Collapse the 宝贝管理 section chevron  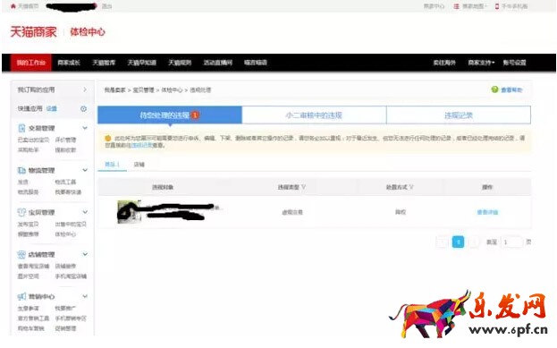(x=85, y=212)
